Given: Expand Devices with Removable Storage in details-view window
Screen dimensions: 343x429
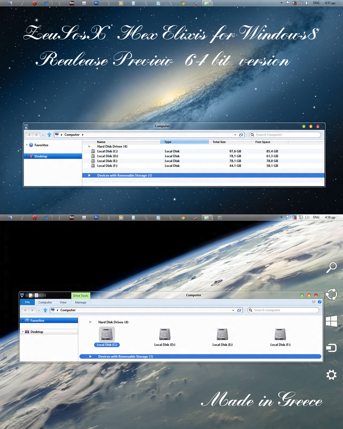Looking at the screenshot, I should coord(89,175).
